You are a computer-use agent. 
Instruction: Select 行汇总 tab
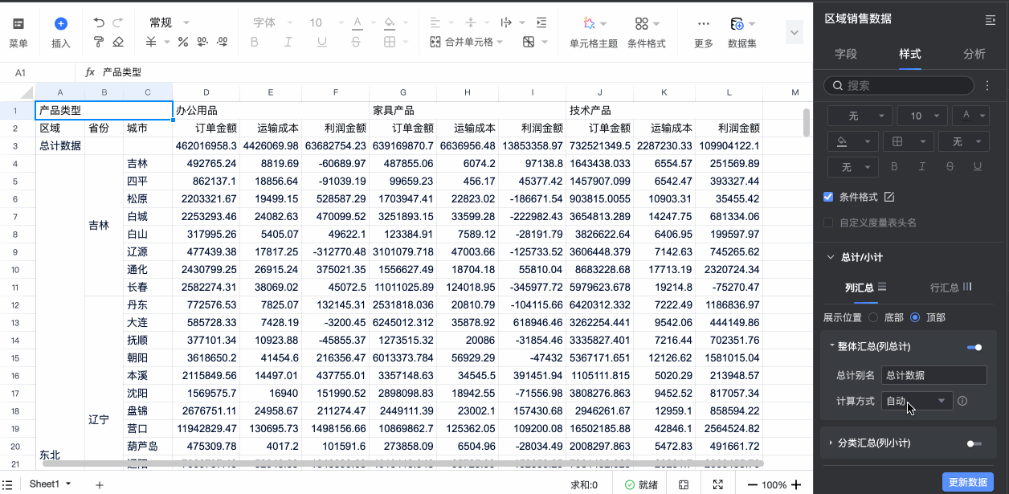point(951,287)
